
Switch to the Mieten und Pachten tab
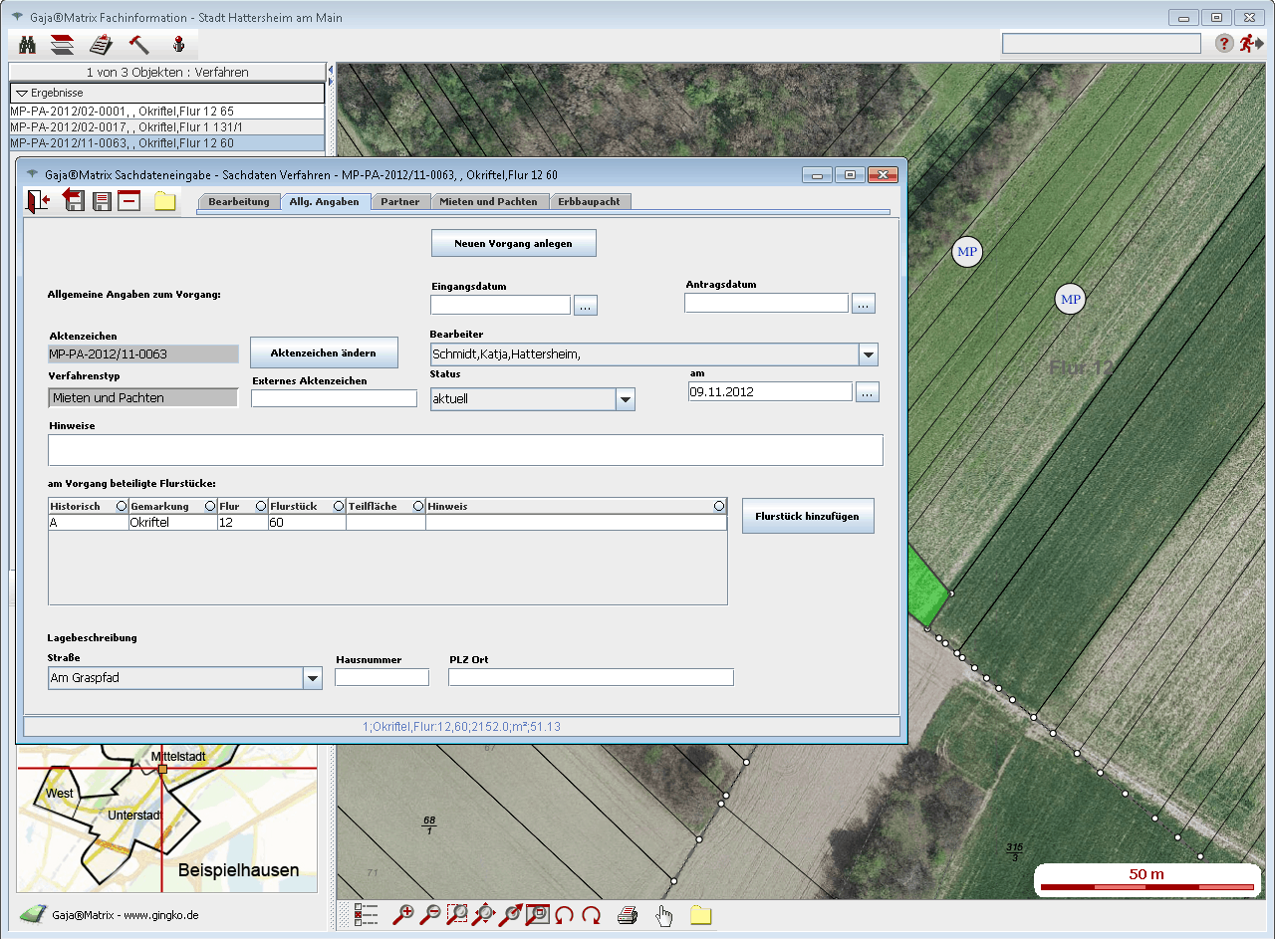coord(488,201)
